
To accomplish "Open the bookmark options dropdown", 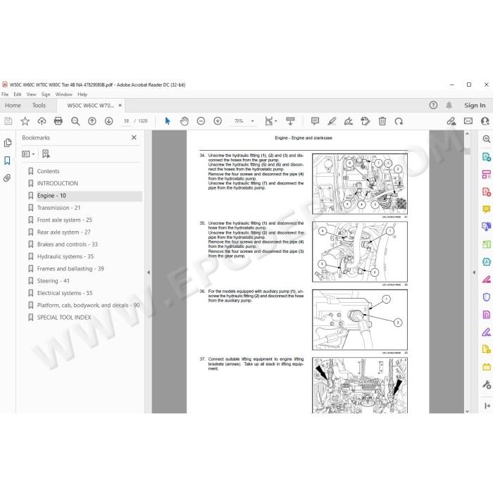I will (x=28, y=154).
